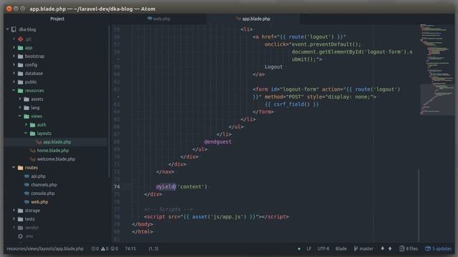
Task: Click the master branch icon in status bar
Action: point(356,248)
